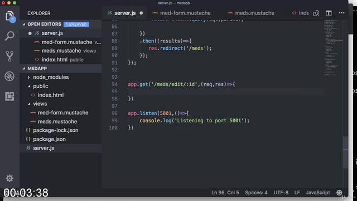This screenshot has width=357, height=201.
Task: Select med-form.mustache in Open Editors list
Action: [x=61, y=42]
